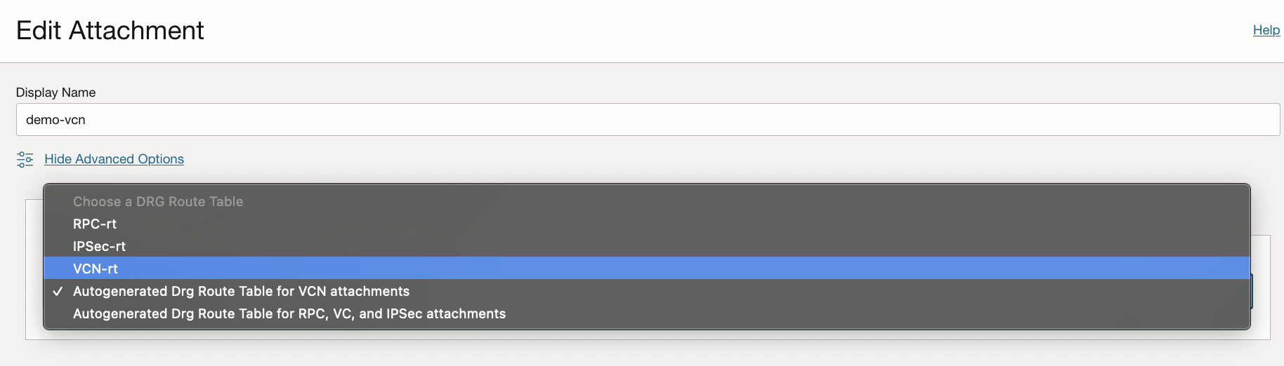Image resolution: width=1284 pixels, height=366 pixels.
Task: Click the Display Name label
Action: (55, 93)
